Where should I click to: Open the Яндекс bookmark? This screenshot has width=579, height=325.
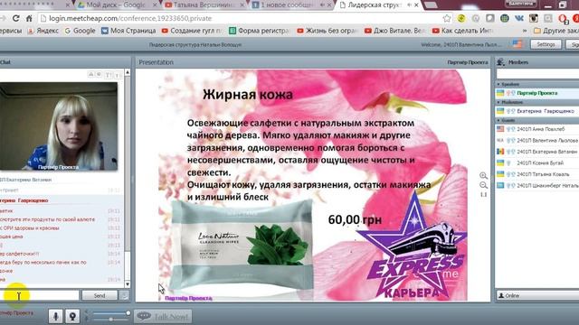click(43, 31)
